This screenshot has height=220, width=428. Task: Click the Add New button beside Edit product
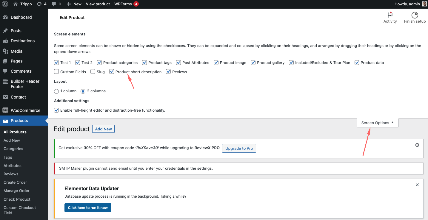pyautogui.click(x=103, y=129)
